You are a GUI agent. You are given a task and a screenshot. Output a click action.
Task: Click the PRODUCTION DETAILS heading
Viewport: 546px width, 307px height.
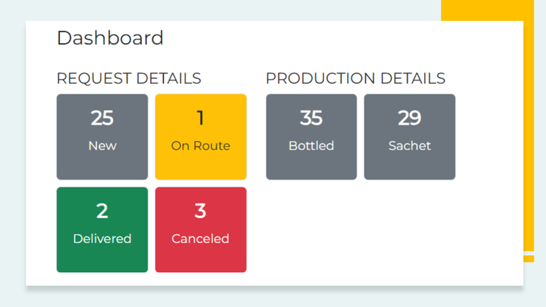coord(356,78)
